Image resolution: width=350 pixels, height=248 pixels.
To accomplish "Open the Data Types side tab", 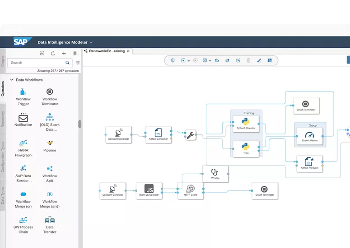I will click(3, 195).
